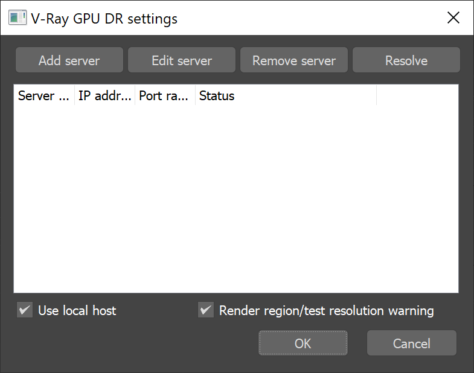The width and height of the screenshot is (474, 373).
Task: Click the V-Ray dialog title bar icon
Action: [x=18, y=18]
